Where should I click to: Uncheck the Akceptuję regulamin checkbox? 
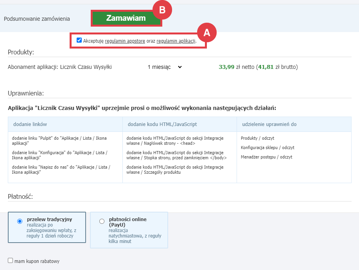click(79, 40)
